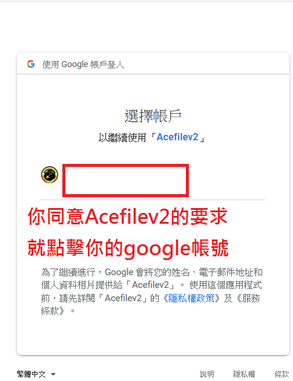
Task: Click the 選擇帳戶 heading
Action: coord(153,116)
